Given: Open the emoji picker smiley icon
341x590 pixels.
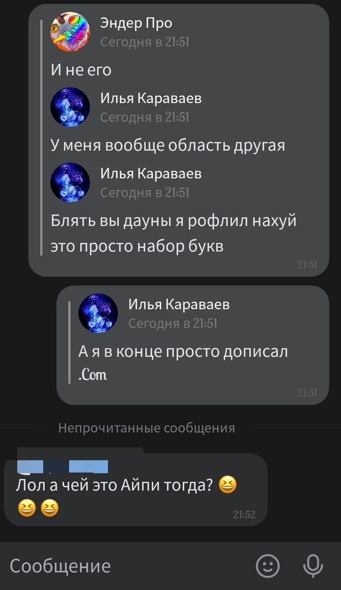Looking at the screenshot, I should point(268,565).
